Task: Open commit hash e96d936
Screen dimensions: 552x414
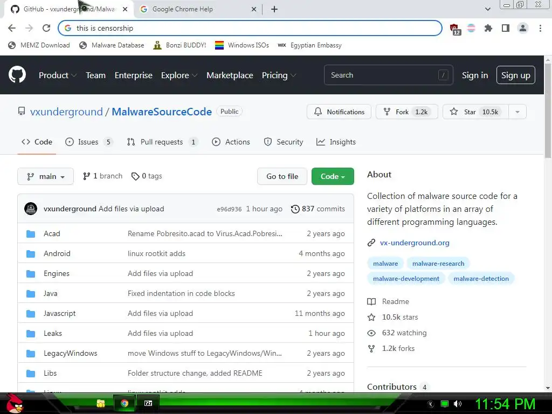Action: click(x=229, y=209)
